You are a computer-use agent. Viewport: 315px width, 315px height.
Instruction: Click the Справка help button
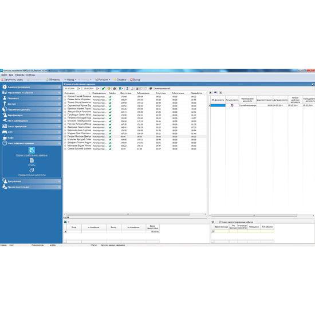click(120, 80)
